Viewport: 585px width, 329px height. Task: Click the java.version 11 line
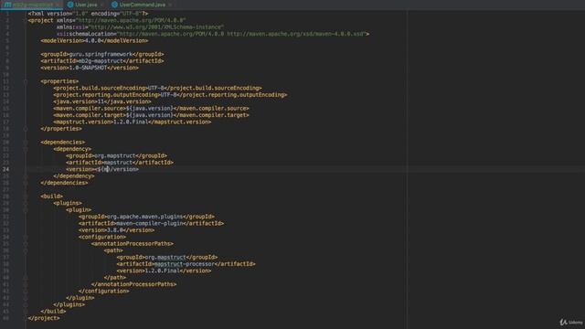coord(102,101)
